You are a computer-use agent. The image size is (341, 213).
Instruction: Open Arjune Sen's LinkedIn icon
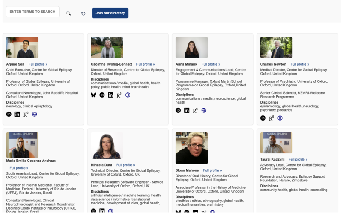17,114
